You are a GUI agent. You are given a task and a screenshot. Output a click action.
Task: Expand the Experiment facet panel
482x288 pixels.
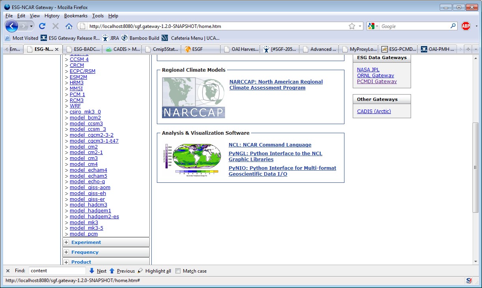(66, 242)
